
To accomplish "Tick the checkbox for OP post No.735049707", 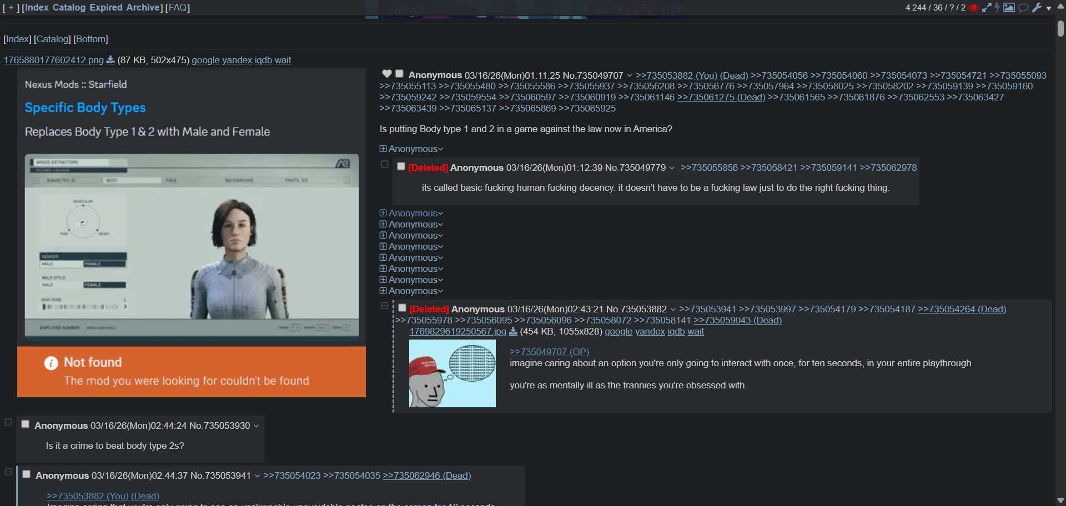I will coord(399,74).
